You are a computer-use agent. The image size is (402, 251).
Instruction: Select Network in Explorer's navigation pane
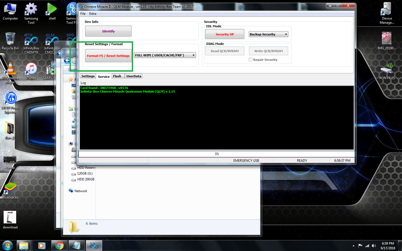point(78,191)
